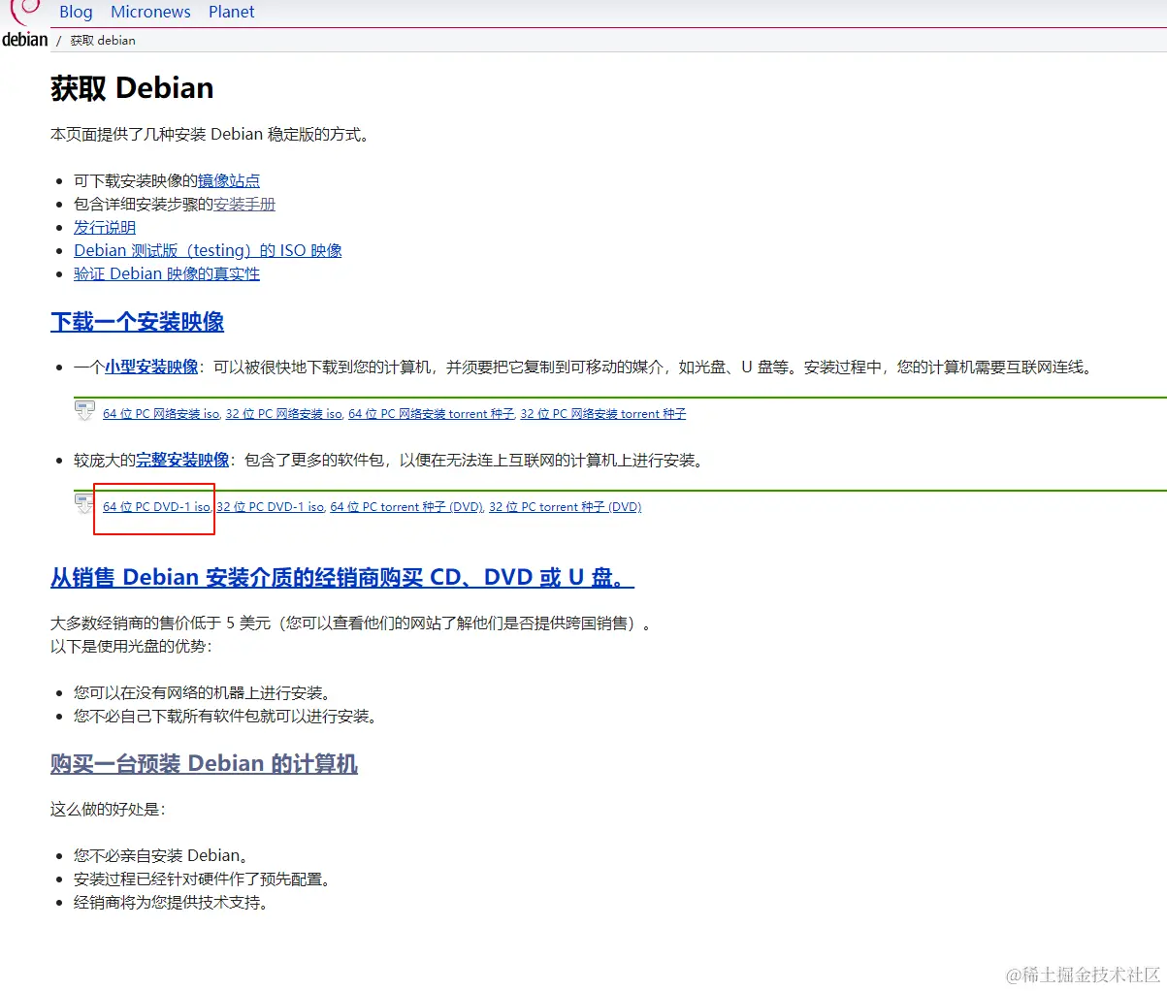Open the Blog navigation link
The height and width of the screenshot is (991, 1167).
tap(76, 12)
